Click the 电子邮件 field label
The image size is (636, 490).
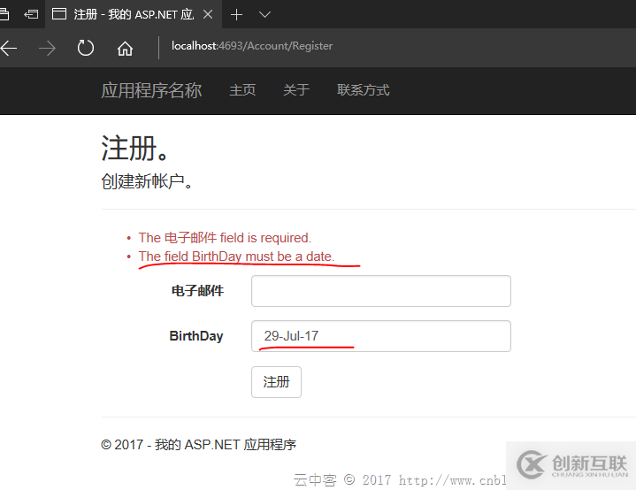pos(197,290)
